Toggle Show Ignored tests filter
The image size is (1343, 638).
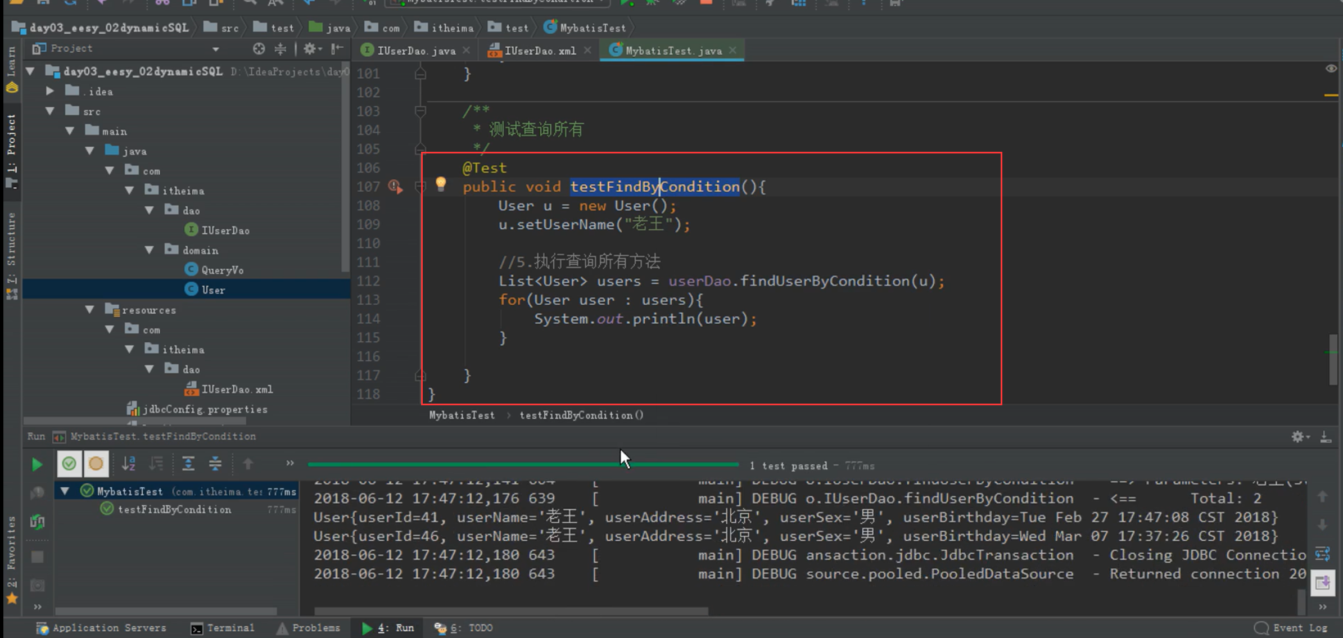pyautogui.click(x=96, y=464)
